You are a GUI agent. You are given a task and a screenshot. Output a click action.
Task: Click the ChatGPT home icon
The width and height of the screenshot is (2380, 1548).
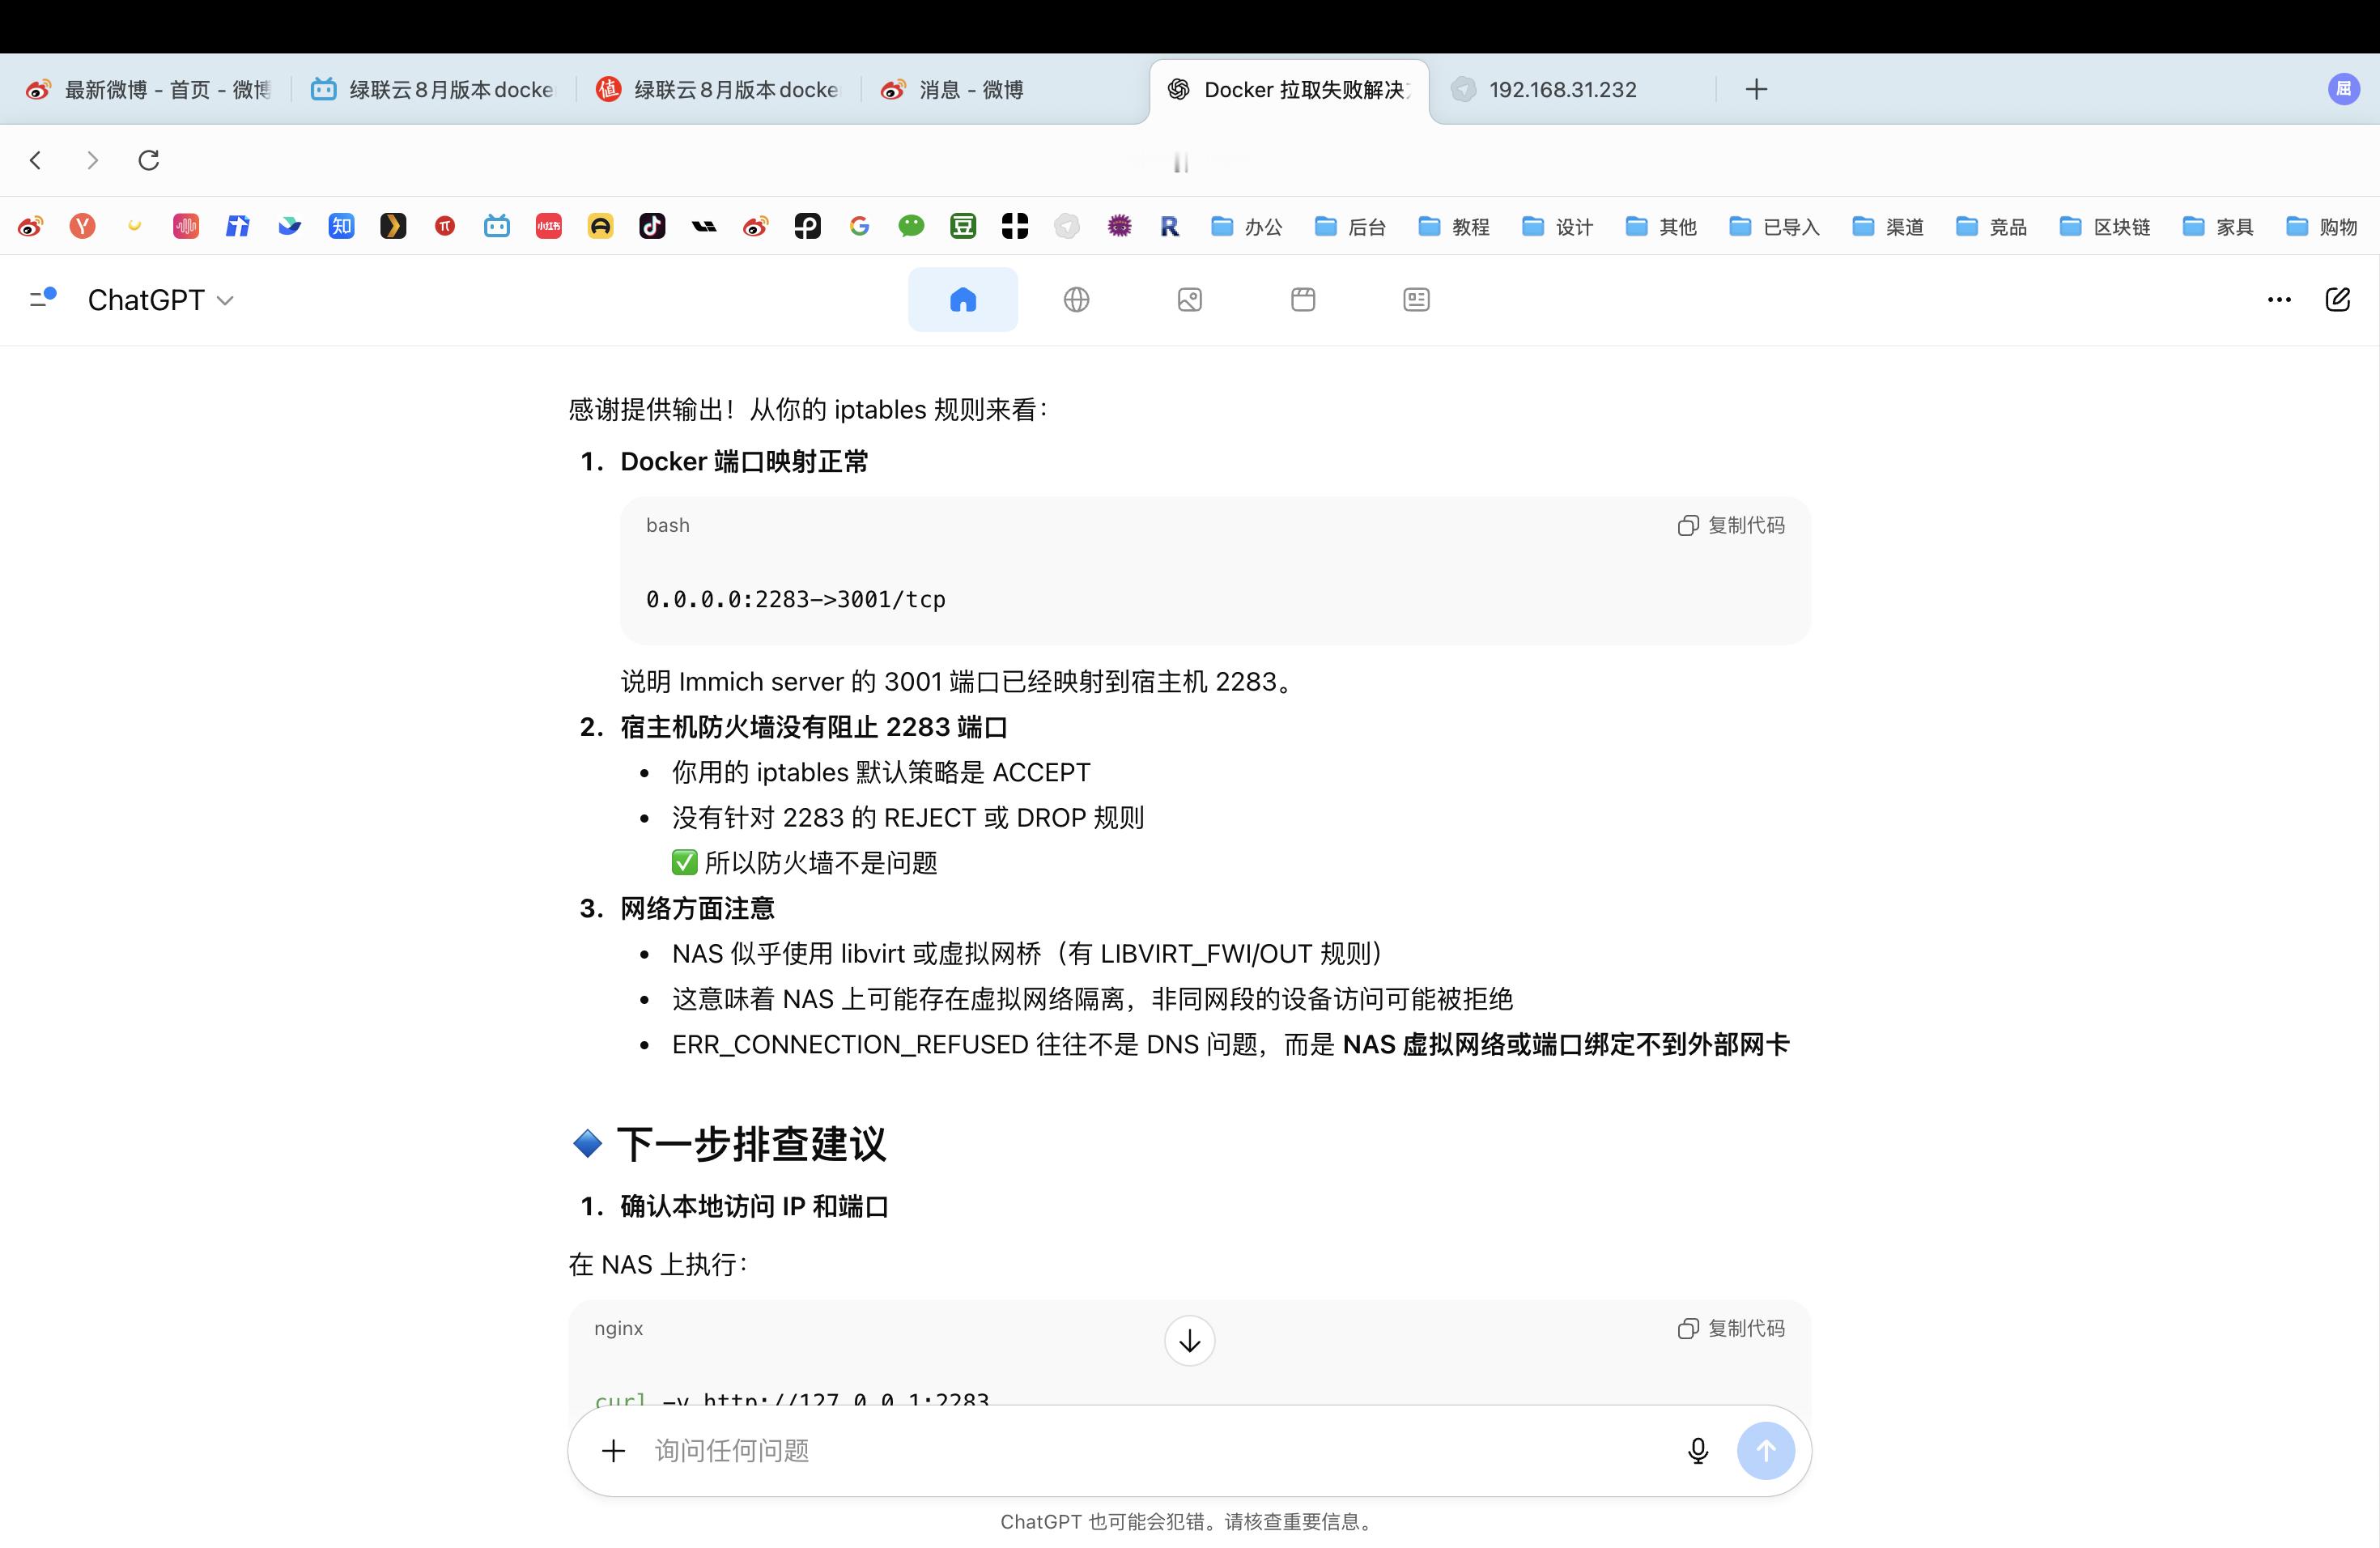(x=962, y=299)
